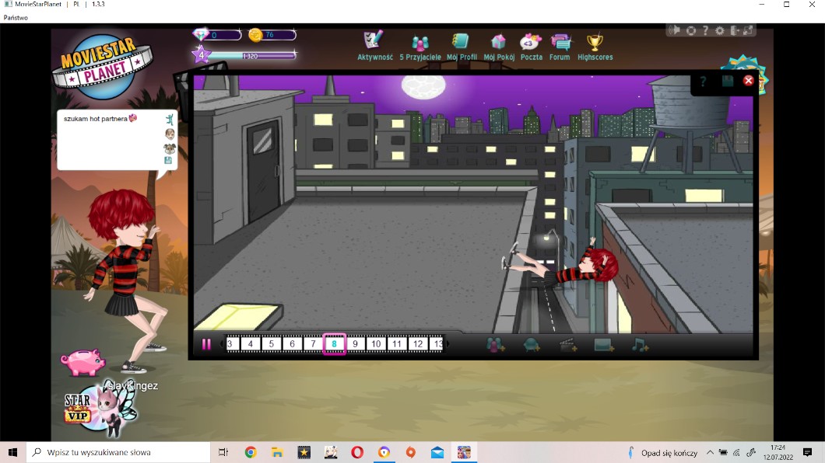Pause the movie playback
This screenshot has height=463, width=825.
(x=206, y=344)
